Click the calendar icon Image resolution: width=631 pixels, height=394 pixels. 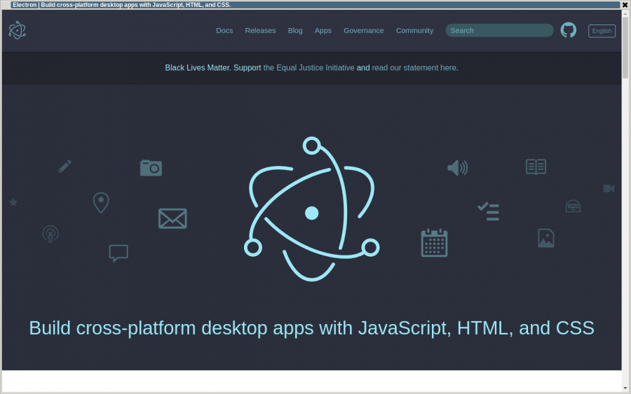coord(434,243)
